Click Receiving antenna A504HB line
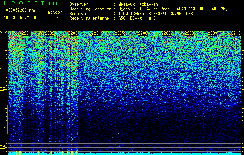The height and width of the screenshot is (155, 244). 112,18
